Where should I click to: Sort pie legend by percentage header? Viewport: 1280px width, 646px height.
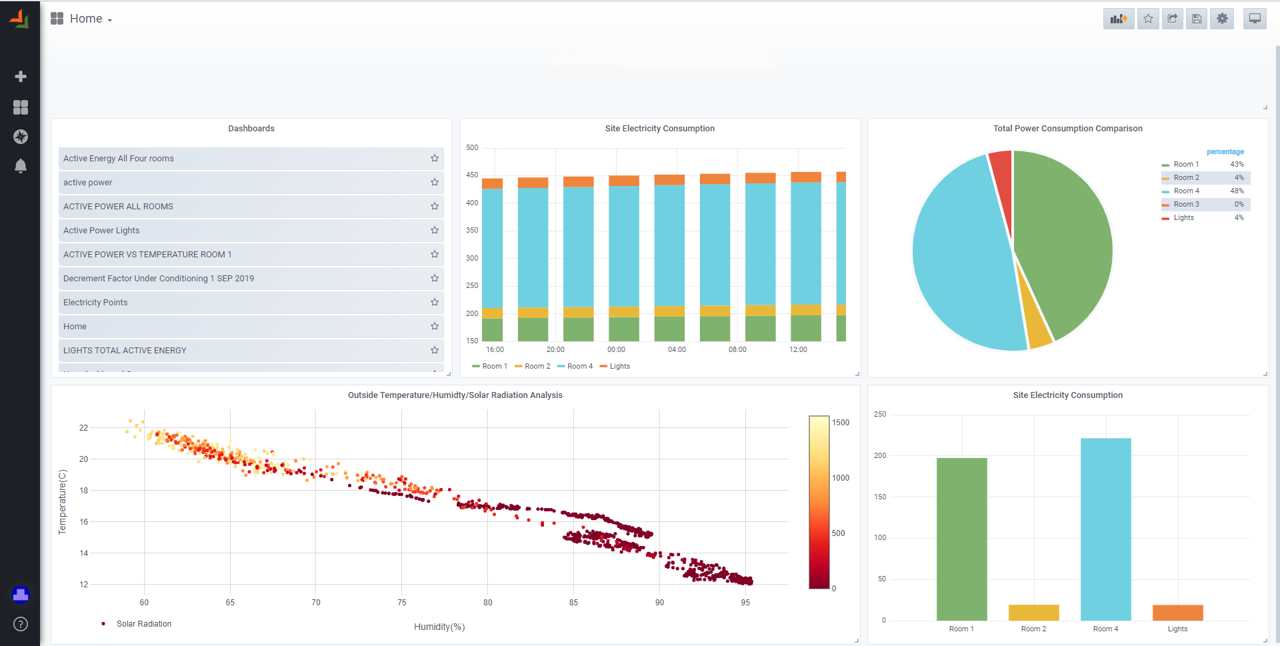(x=1225, y=152)
